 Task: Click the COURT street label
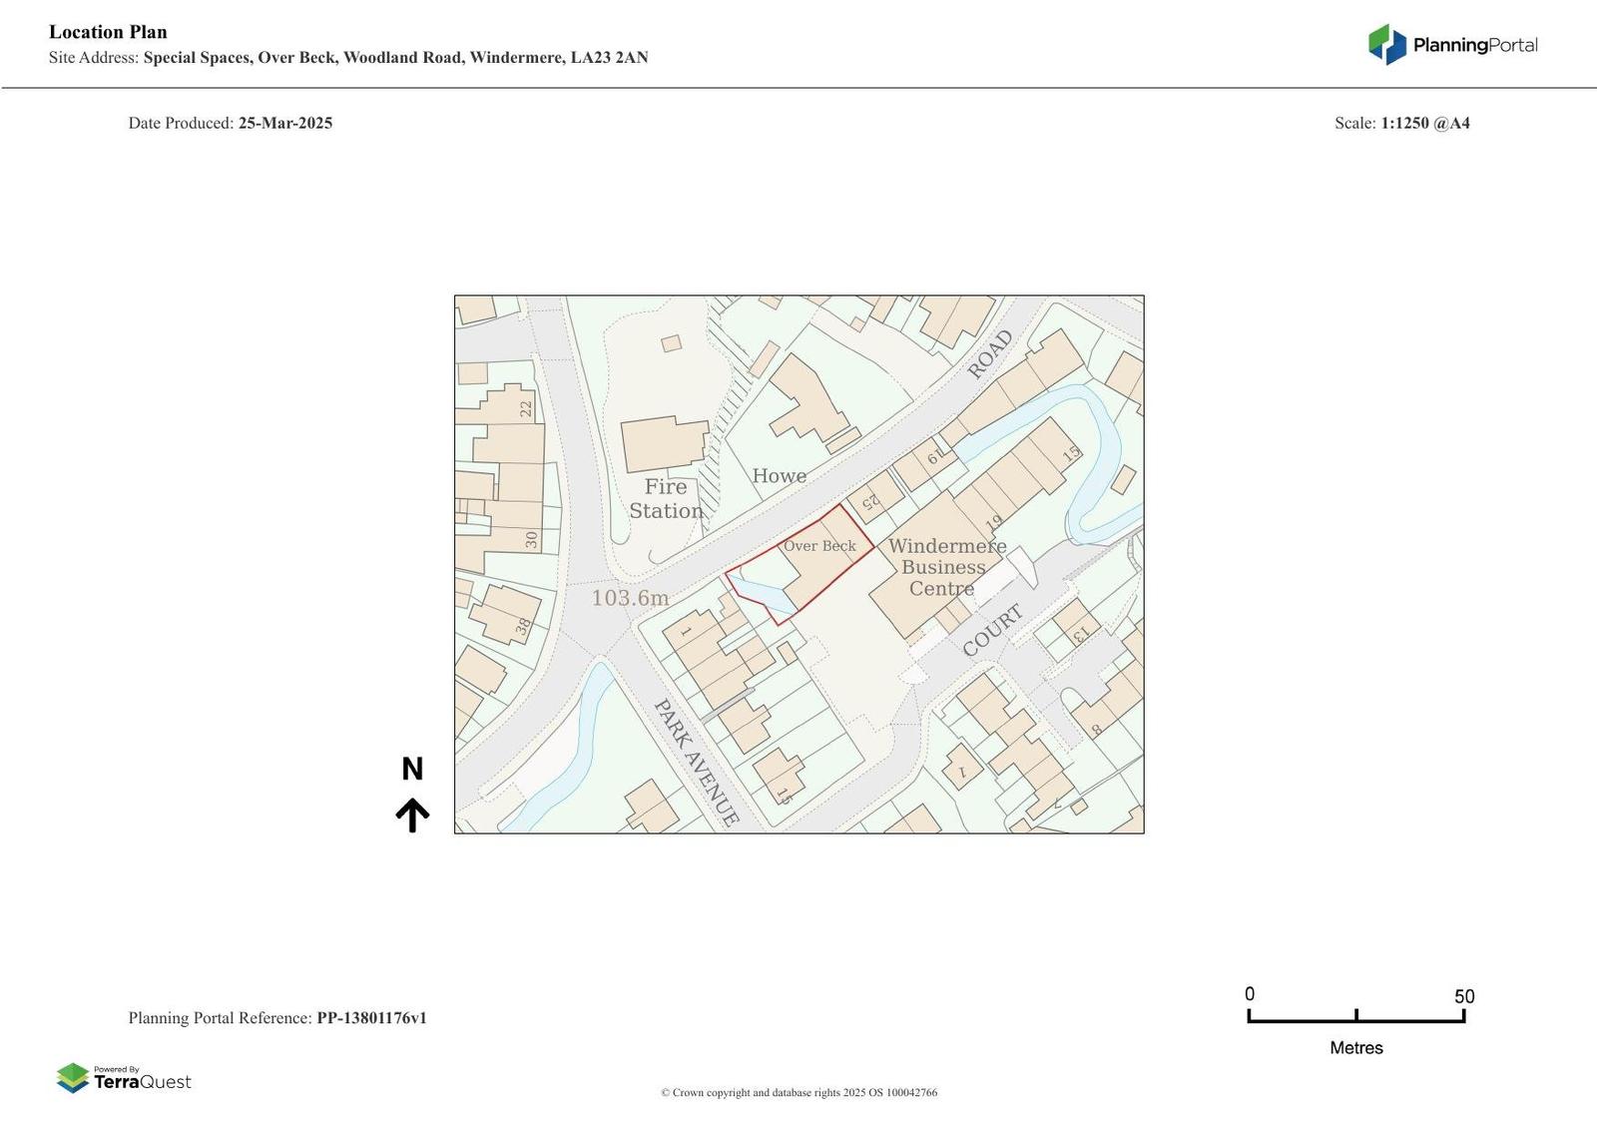tap(993, 631)
